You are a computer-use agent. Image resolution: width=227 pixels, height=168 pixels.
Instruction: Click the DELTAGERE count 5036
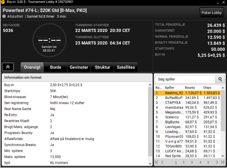coord(8,30)
